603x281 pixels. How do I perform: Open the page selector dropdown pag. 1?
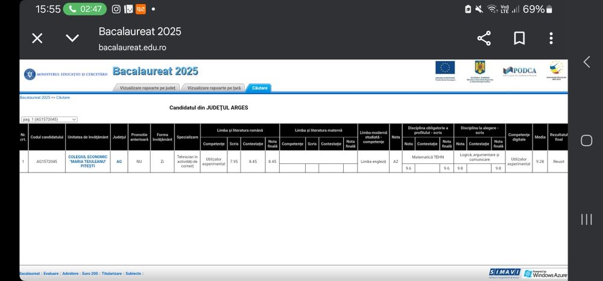(x=49, y=119)
